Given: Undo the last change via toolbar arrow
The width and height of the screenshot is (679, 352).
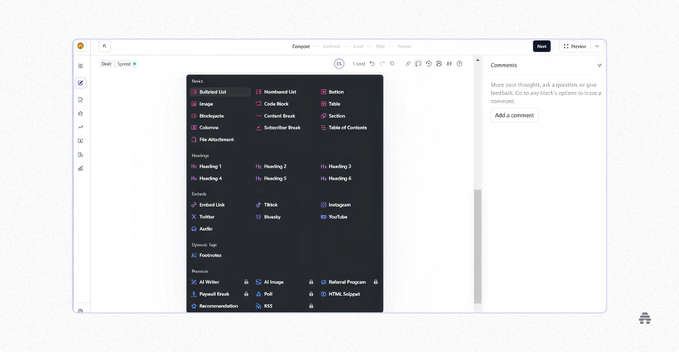Looking at the screenshot, I should pyautogui.click(x=372, y=63).
